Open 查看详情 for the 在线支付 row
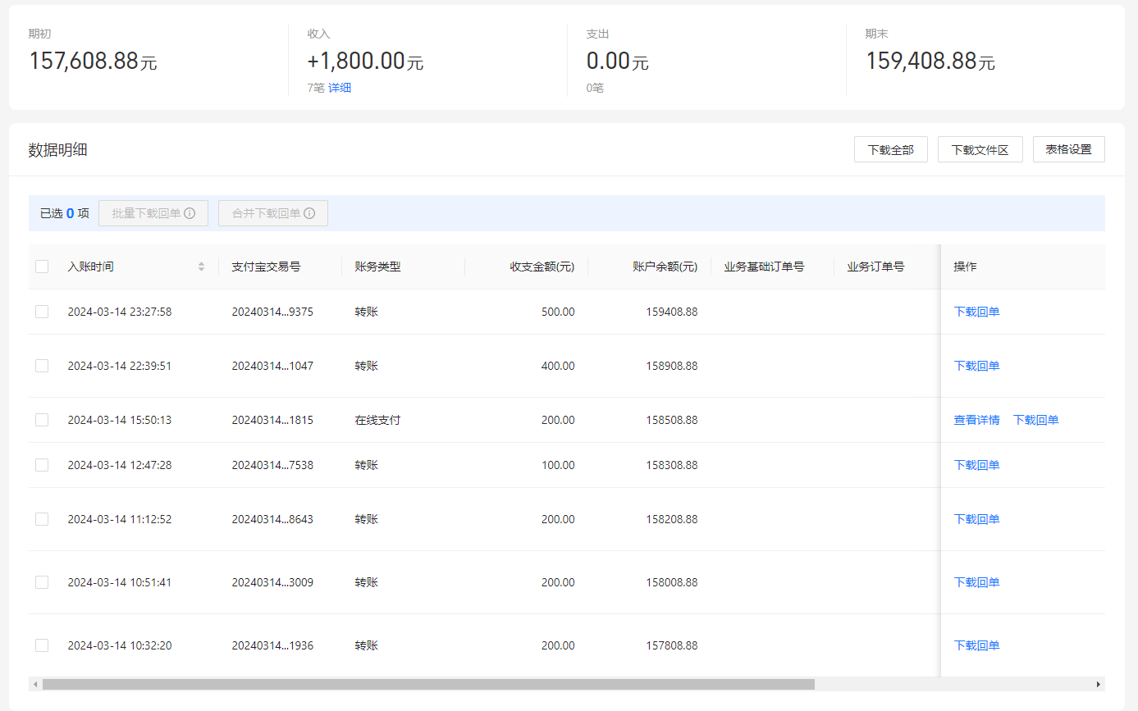Screen dimensions: 1138x711 point(976,420)
